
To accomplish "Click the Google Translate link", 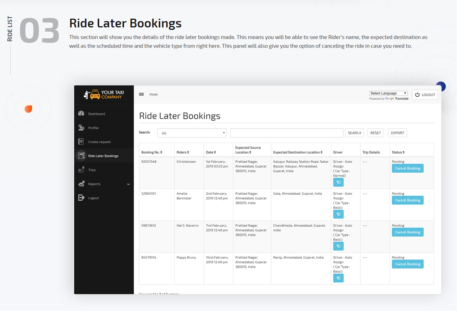I will click(x=397, y=99).
